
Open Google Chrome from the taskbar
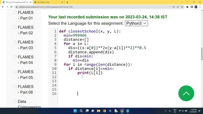[104, 111]
